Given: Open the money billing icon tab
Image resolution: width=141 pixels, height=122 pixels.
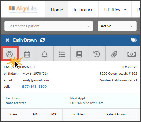Looking at the screenshot, I should tap(131, 54).
